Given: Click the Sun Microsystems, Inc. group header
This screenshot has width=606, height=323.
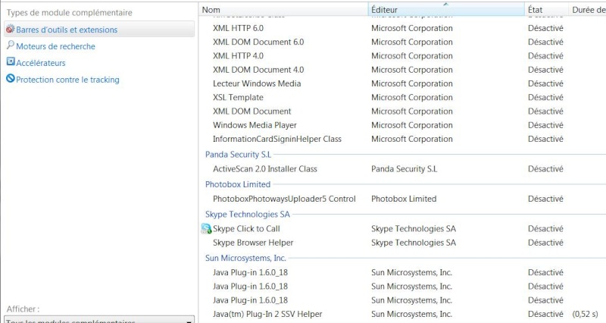Looking at the screenshot, I should coord(245,258).
